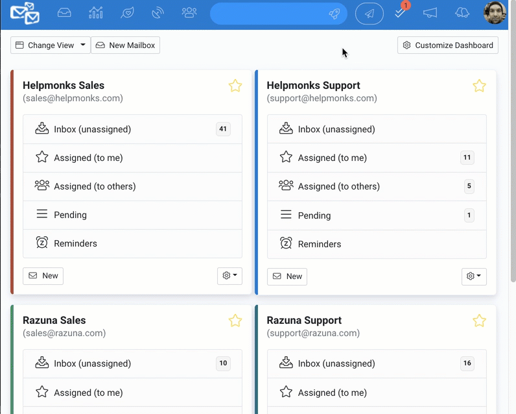Click New button in Helpmonks Support card
This screenshot has height=414, width=516.
tap(287, 276)
